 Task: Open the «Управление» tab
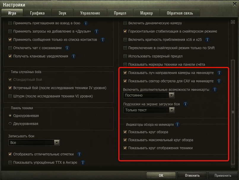(x=90, y=13)
